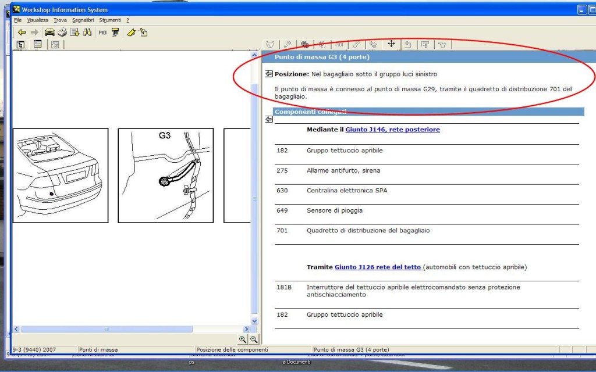Follow the Giunto J146, rete posteriore link
This screenshot has height=372, width=596.
tap(392, 130)
